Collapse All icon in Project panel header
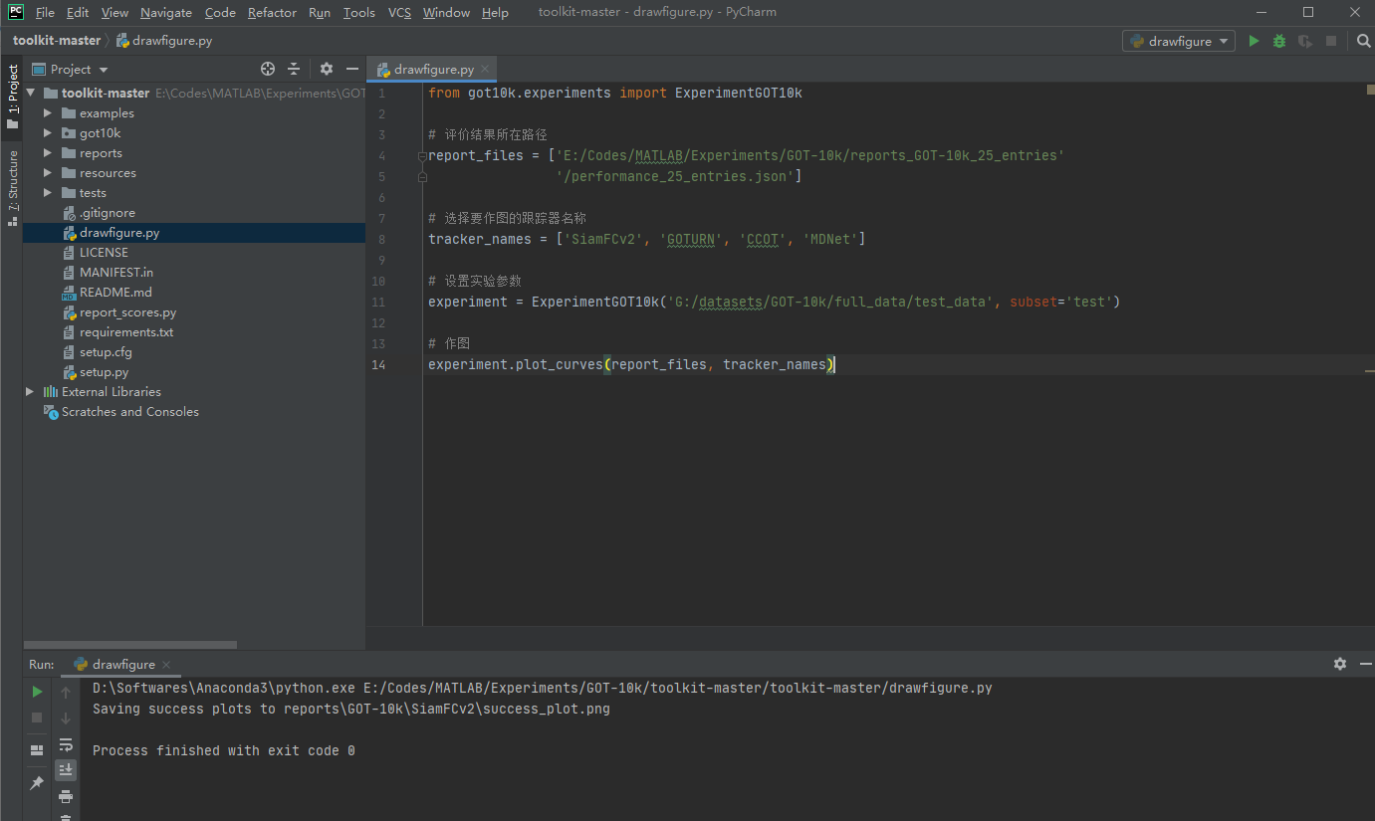 (294, 69)
